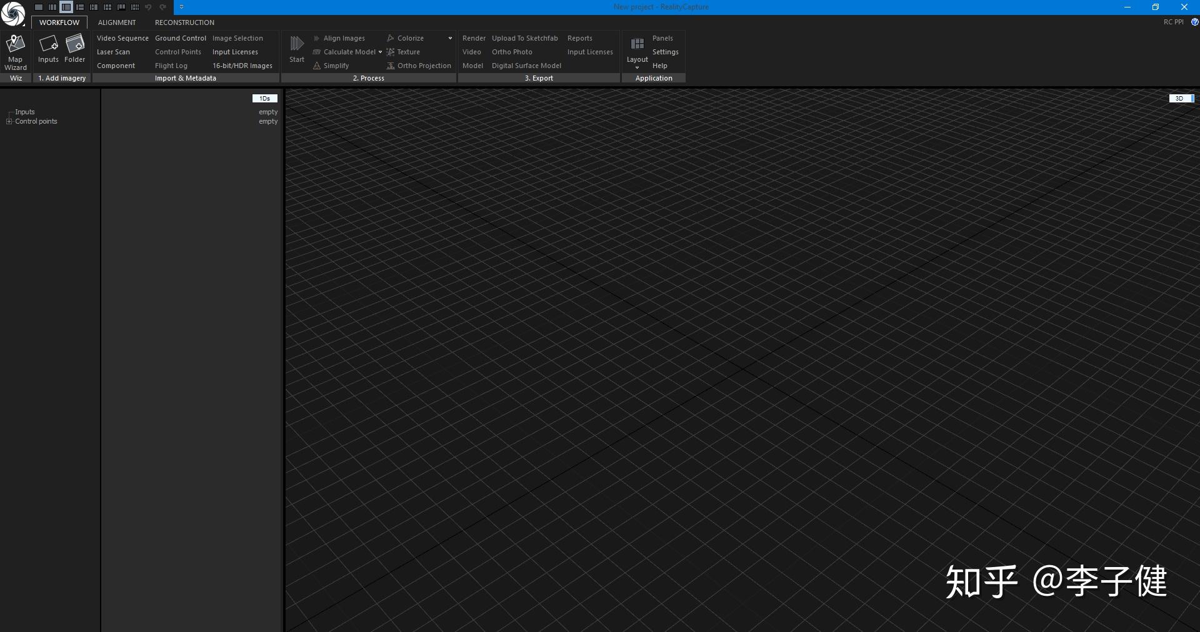Open the Calculate Model dropdown arrow
Screen dimensions: 1200x632
380,52
